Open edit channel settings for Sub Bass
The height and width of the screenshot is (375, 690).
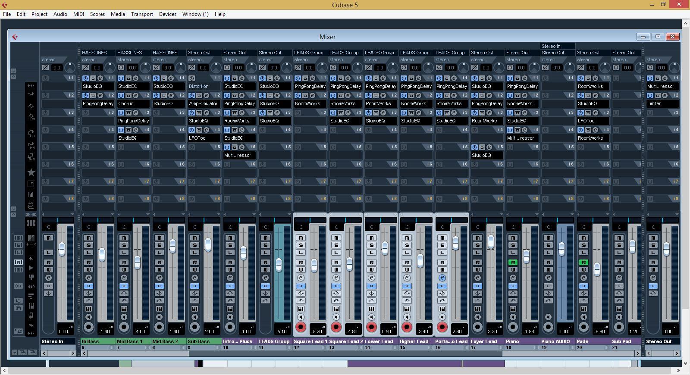[194, 278]
